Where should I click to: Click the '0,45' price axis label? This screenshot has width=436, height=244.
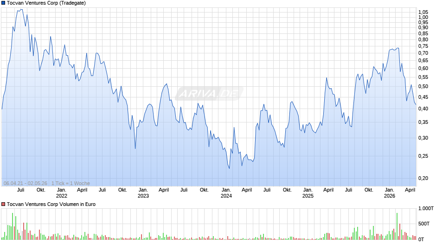tap(423, 97)
